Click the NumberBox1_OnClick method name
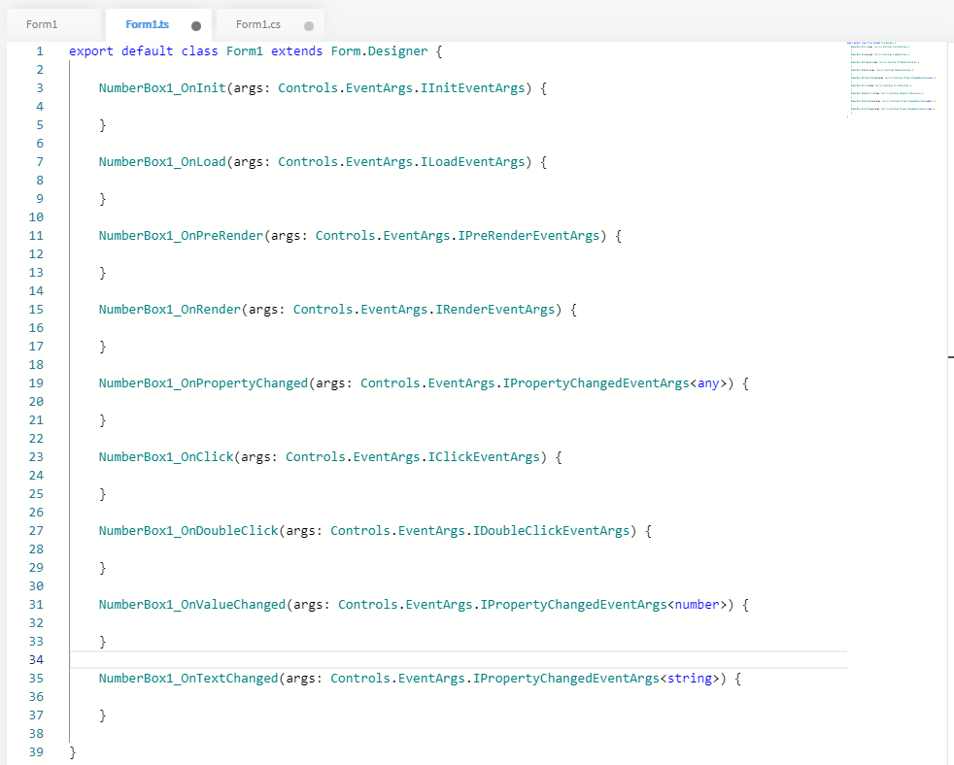The height and width of the screenshot is (765, 954). (166, 457)
